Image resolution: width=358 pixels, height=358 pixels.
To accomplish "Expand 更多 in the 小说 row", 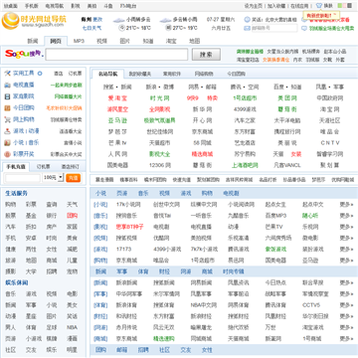I will [346, 205].
